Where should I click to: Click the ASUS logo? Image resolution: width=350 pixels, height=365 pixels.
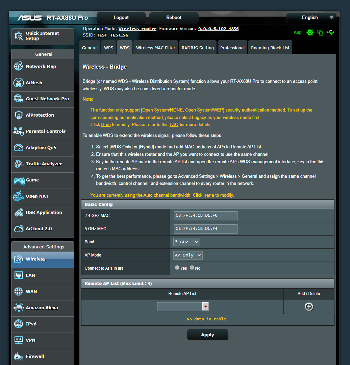(x=29, y=18)
